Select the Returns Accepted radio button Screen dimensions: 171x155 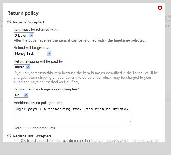(x=9, y=22)
